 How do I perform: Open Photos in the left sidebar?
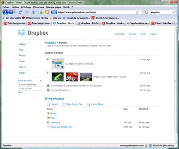(x=22, y=56)
